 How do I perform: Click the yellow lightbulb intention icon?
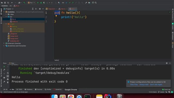56,16
